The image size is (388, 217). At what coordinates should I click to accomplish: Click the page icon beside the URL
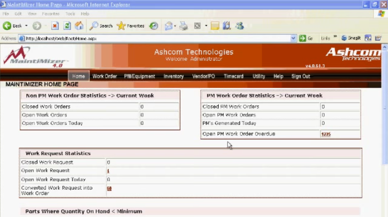[22, 39]
